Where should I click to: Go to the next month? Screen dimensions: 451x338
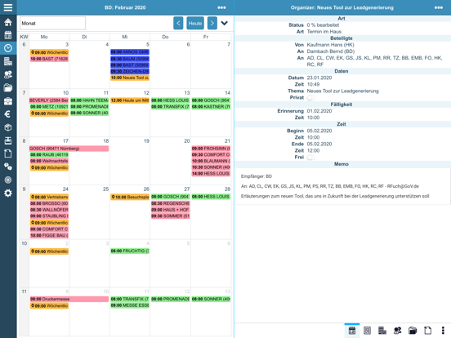pyautogui.click(x=212, y=24)
